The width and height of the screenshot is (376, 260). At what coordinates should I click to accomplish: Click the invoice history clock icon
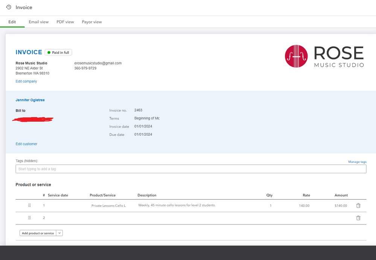(8, 7)
